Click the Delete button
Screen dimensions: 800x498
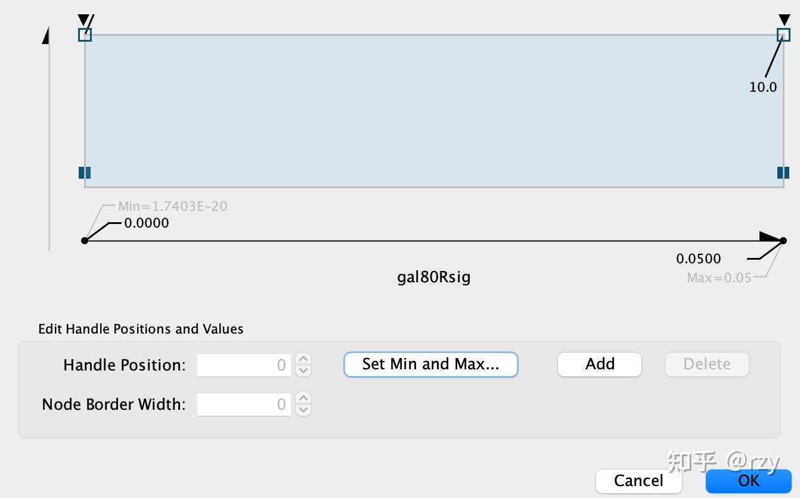pos(706,364)
